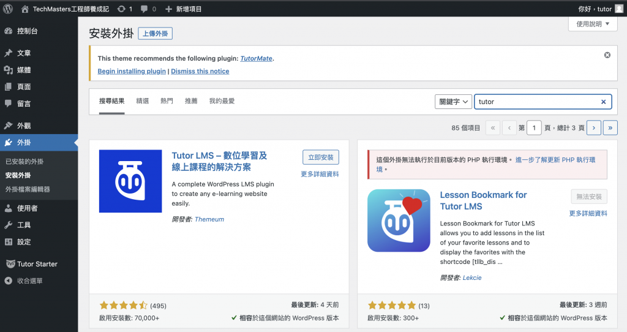This screenshot has width=627, height=332.
Task: Click the Tutor LMS star rating
Action: coord(123,306)
